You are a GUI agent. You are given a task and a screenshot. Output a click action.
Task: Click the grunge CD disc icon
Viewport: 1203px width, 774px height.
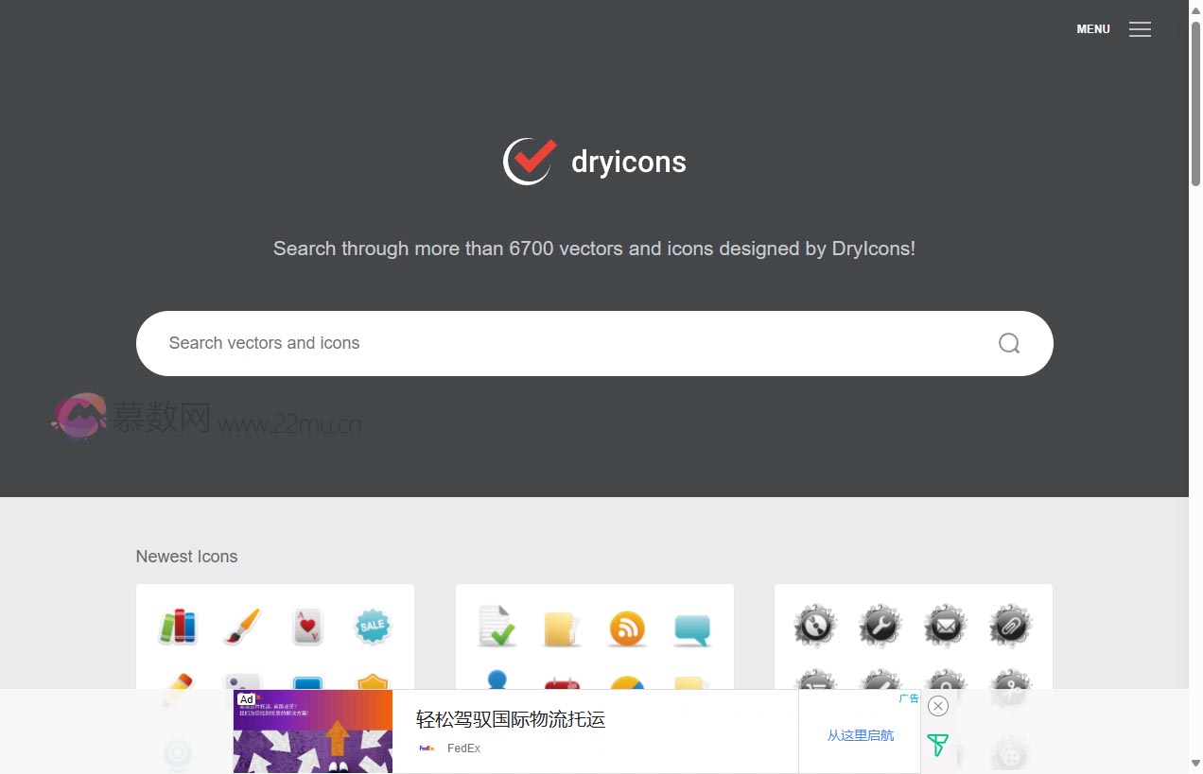pyautogui.click(x=815, y=626)
